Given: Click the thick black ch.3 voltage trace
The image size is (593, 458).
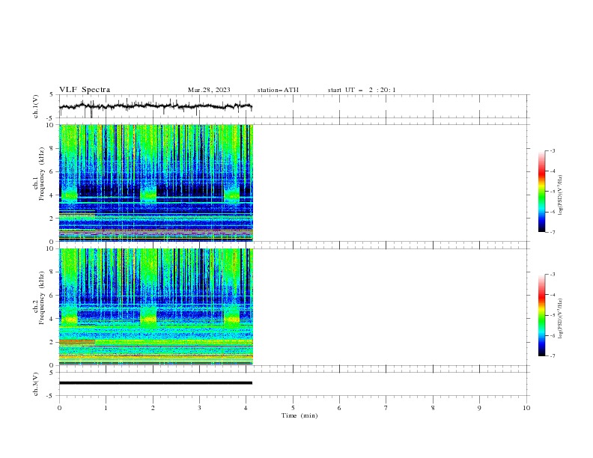Looking at the screenshot, I should click(156, 383).
